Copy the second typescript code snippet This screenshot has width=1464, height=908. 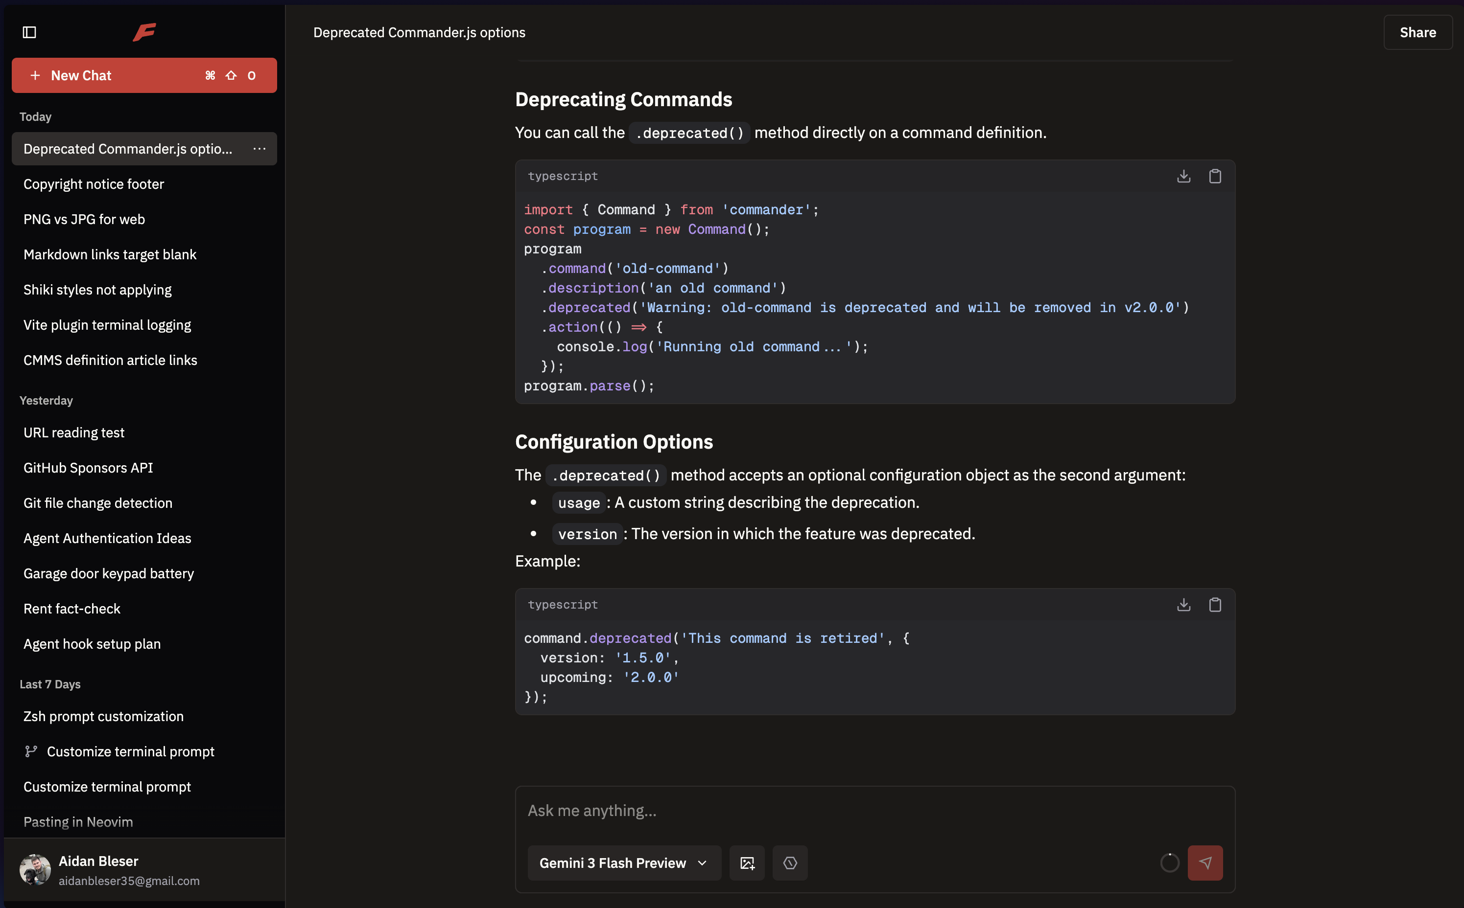pyautogui.click(x=1215, y=605)
